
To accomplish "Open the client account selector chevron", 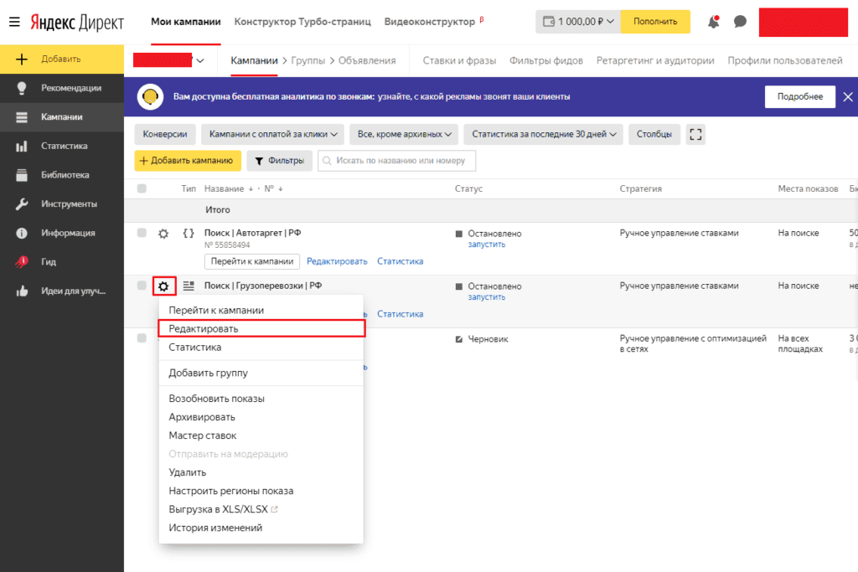I will point(200,60).
